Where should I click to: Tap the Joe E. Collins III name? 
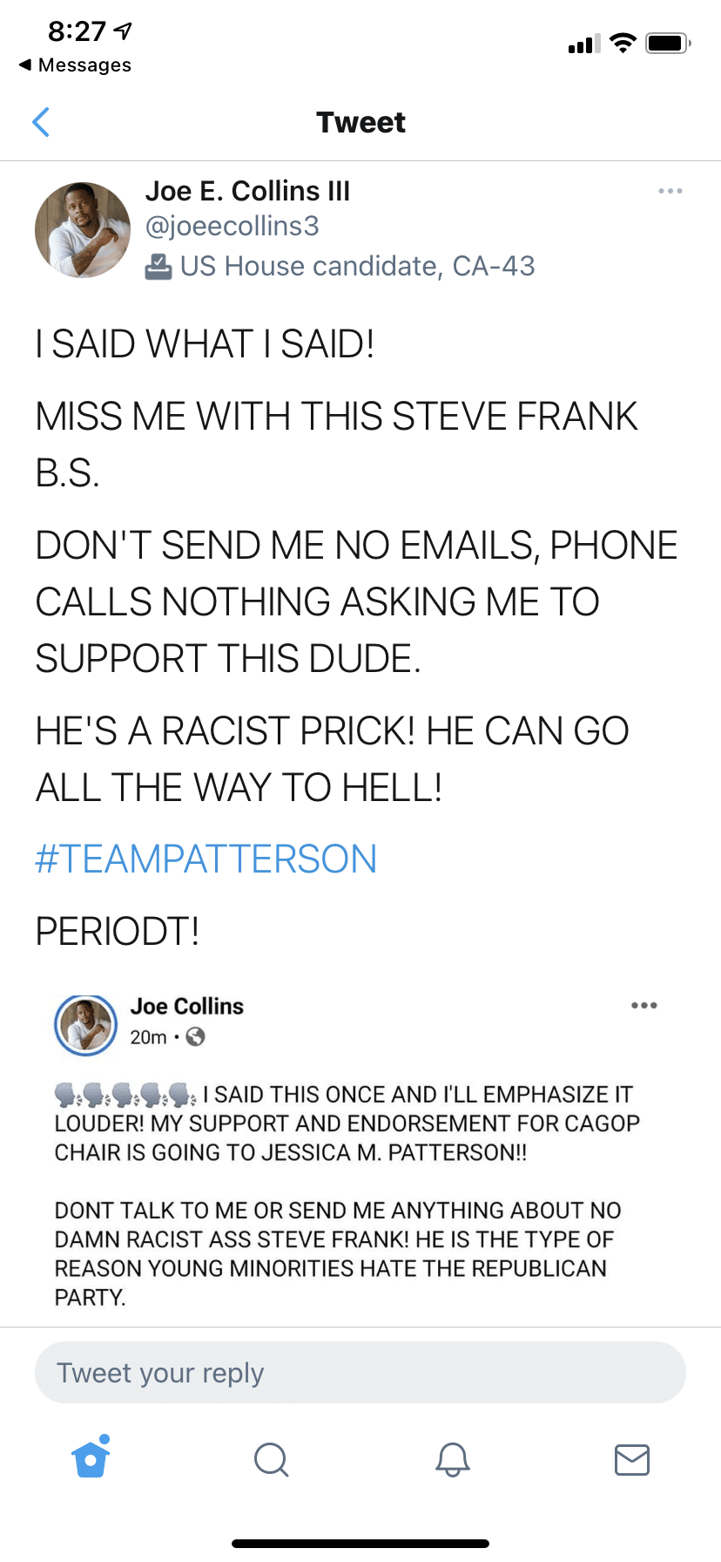247,191
